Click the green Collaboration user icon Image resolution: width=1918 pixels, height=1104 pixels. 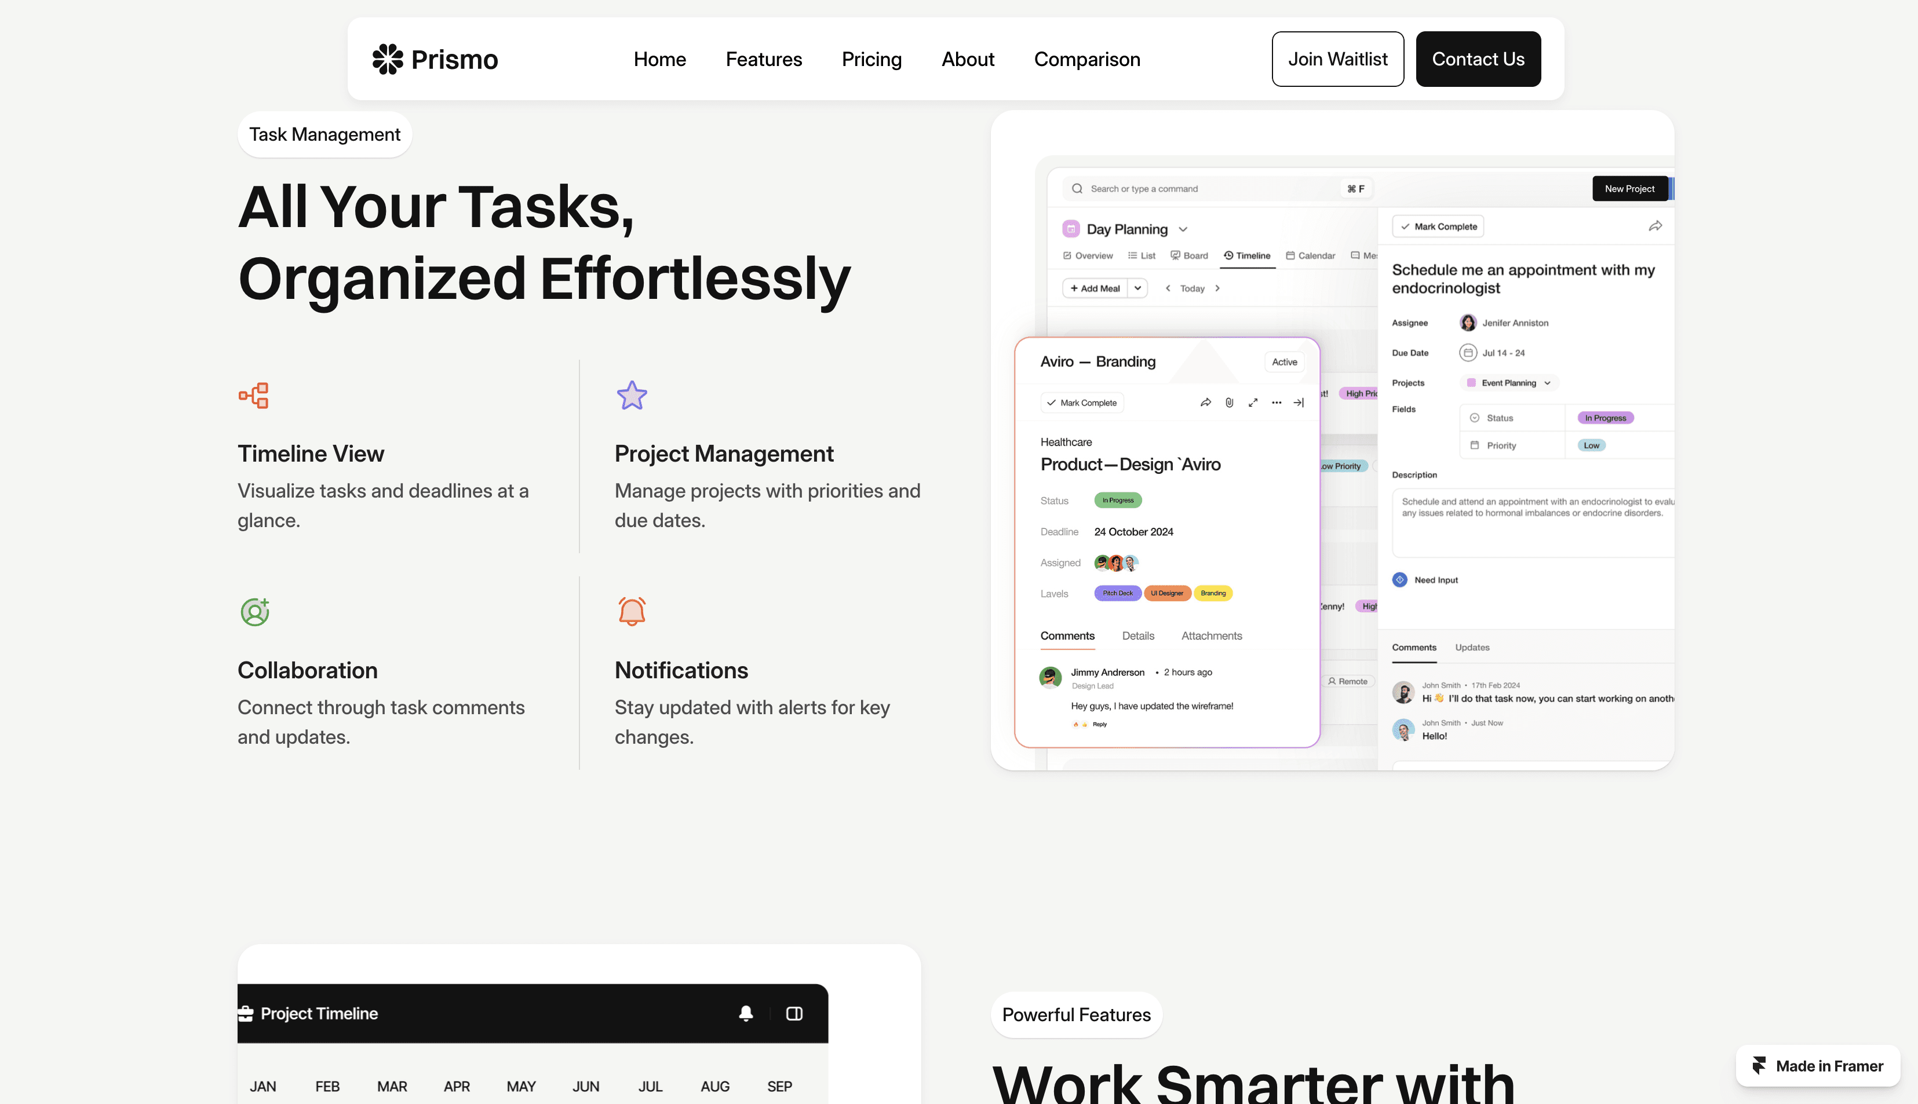click(255, 612)
